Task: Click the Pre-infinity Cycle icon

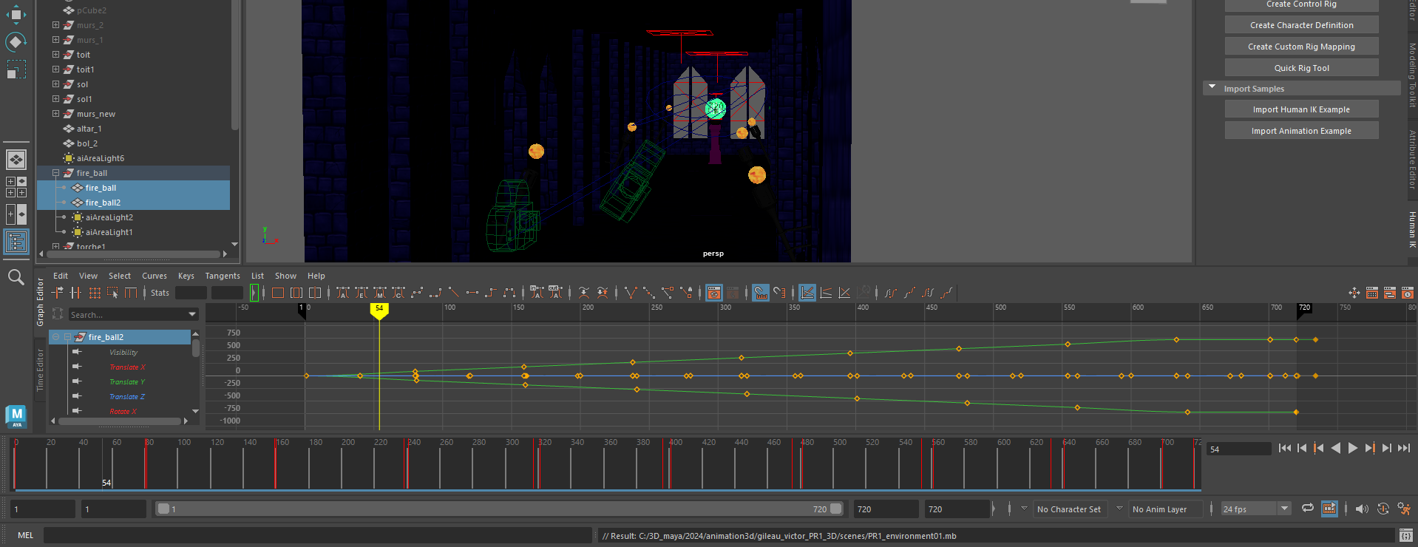Action: (890, 293)
